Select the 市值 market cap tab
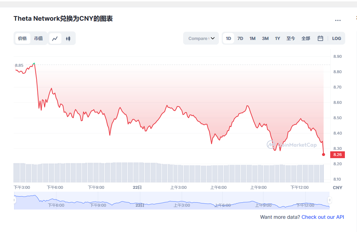The width and height of the screenshot is (357, 232). click(x=39, y=38)
